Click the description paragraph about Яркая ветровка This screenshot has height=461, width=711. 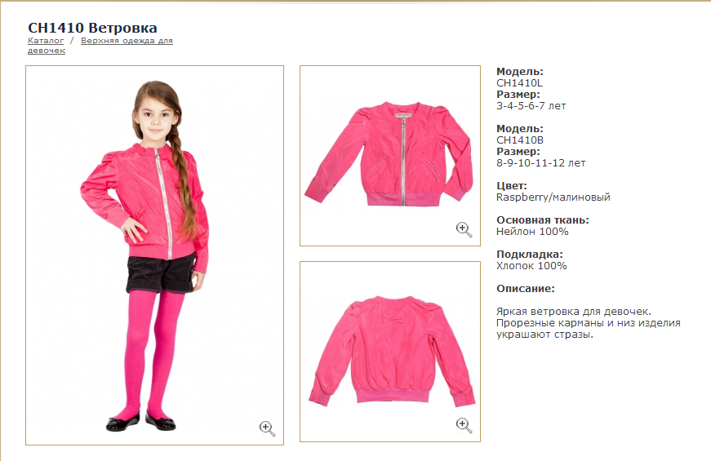click(x=588, y=323)
